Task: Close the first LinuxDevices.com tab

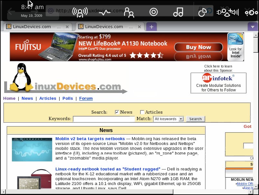Action: pyautogui.click(x=67, y=27)
